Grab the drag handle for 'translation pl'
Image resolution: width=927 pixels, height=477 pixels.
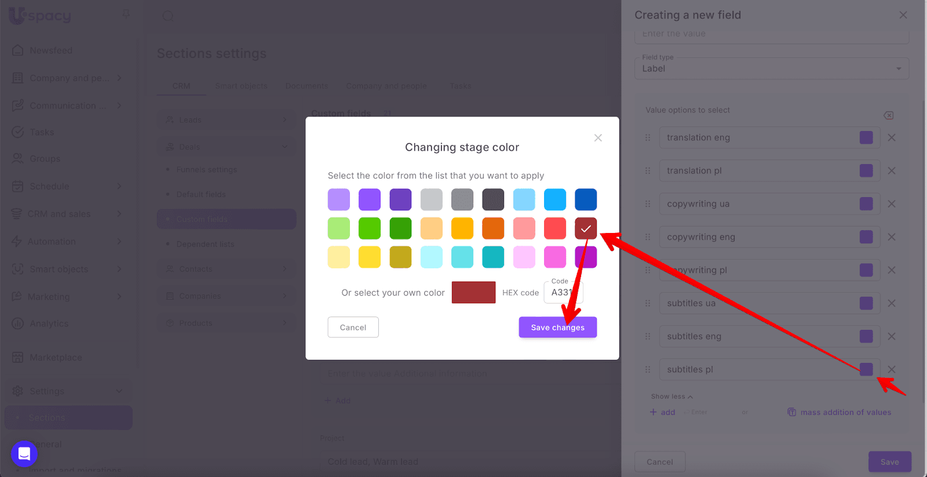click(648, 171)
